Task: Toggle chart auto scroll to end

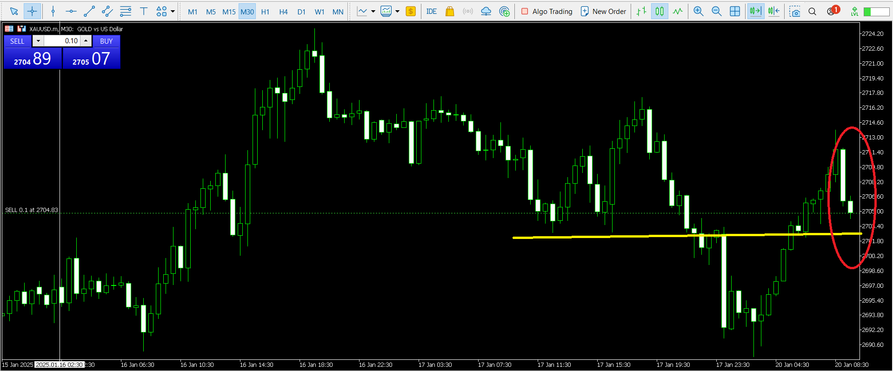Action: coord(755,11)
